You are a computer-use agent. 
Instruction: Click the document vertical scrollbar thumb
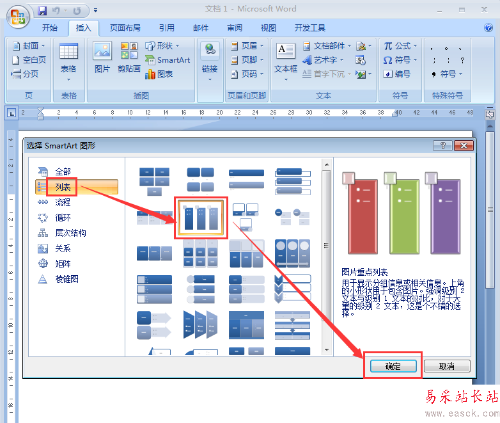[x=490, y=209]
